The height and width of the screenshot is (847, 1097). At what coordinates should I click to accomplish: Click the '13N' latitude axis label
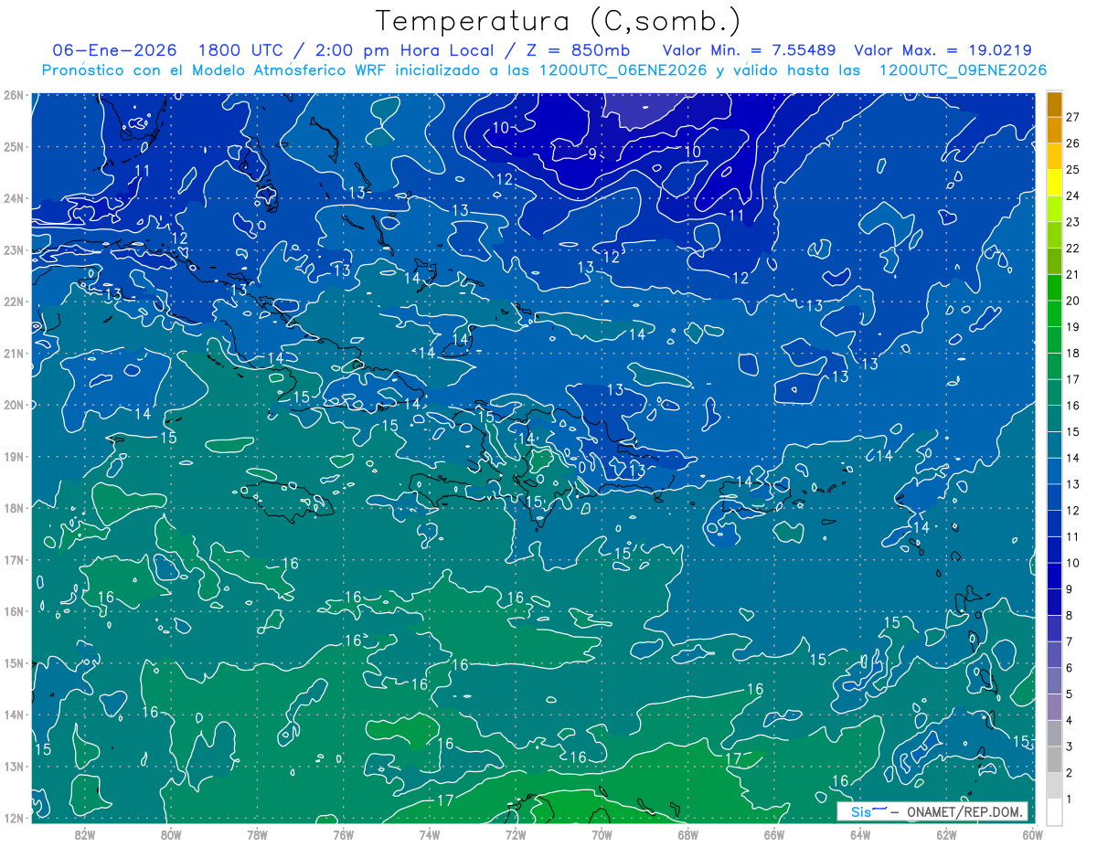point(13,766)
